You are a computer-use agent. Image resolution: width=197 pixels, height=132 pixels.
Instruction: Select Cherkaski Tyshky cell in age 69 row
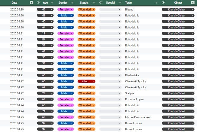tap(135, 87)
